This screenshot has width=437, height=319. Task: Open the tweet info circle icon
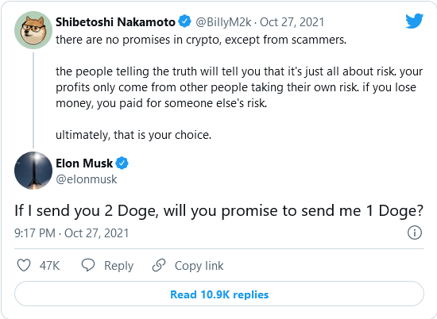(x=415, y=233)
